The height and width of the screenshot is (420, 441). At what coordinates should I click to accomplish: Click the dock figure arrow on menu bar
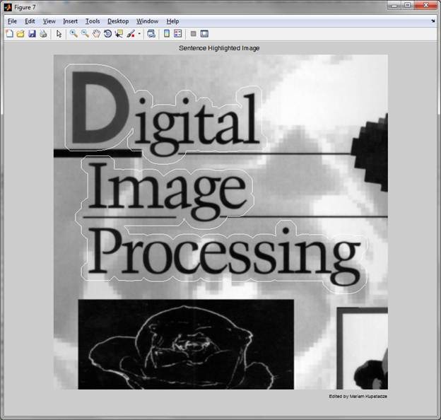click(x=433, y=21)
